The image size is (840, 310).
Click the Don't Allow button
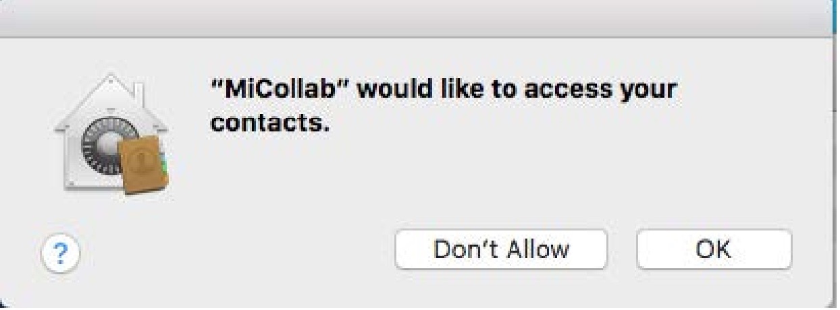click(x=501, y=249)
